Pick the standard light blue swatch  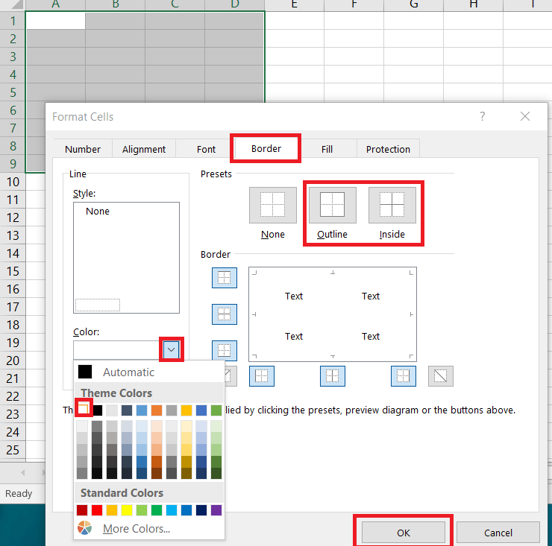click(172, 510)
